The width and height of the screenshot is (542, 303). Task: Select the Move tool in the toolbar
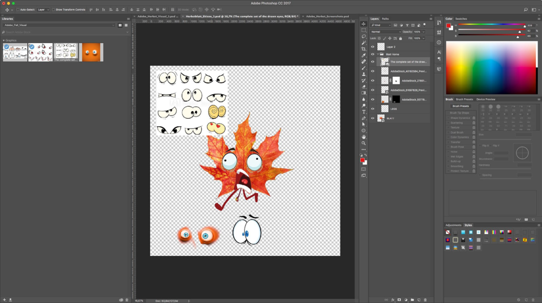(x=364, y=24)
